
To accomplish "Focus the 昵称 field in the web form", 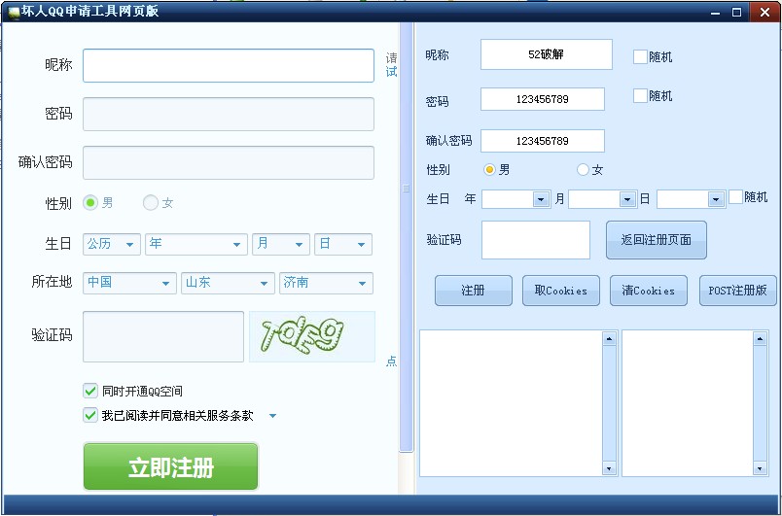I will coord(229,65).
